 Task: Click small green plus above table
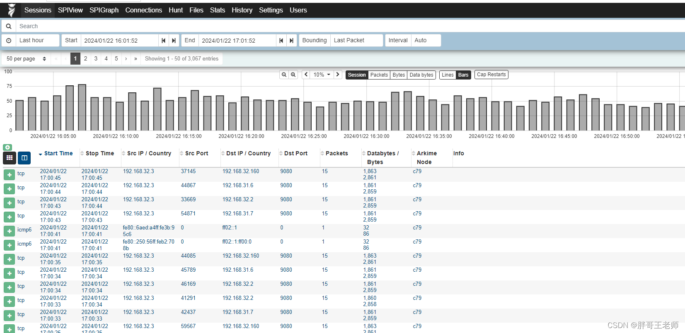tap(7, 147)
